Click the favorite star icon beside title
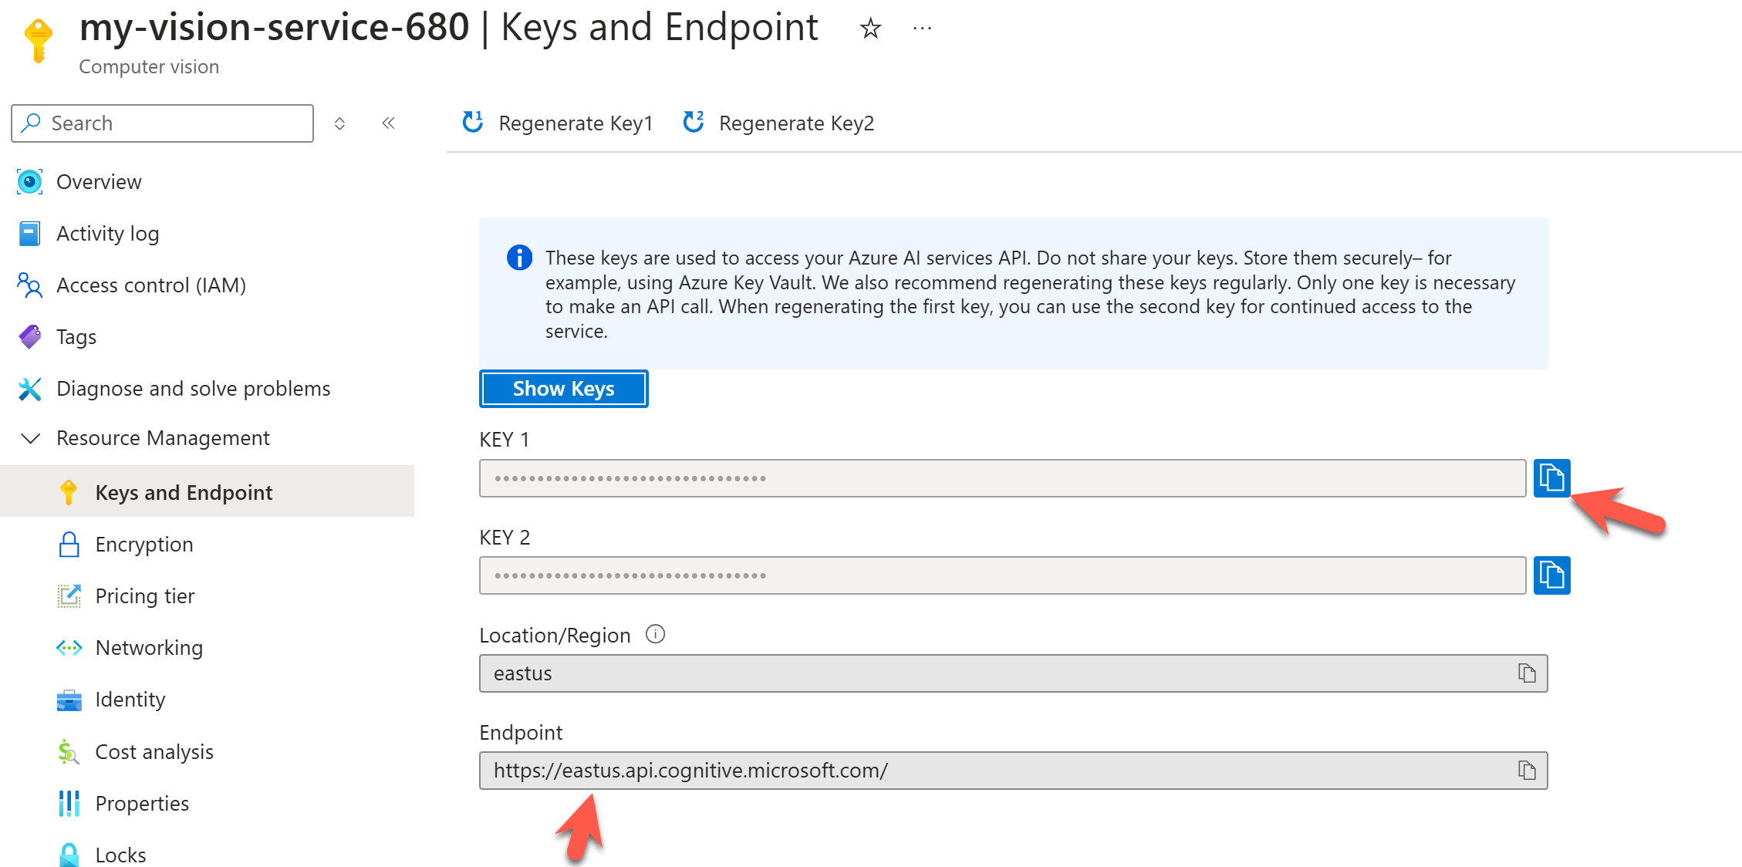Image resolution: width=1742 pixels, height=867 pixels. click(870, 29)
